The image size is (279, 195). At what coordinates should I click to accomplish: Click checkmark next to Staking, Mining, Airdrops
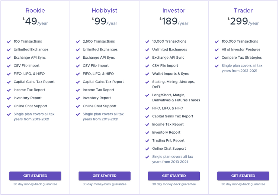pos(147,82)
